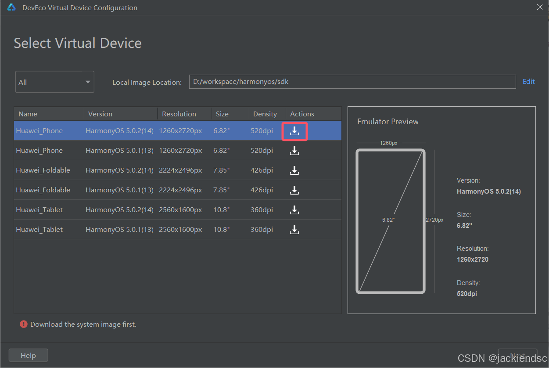Click the 360dpi density cell for HarmonyOS 5.0.2(14) tablet
549x368 pixels.
(262, 210)
